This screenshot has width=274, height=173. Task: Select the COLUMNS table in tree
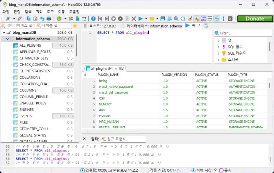tap(28, 90)
